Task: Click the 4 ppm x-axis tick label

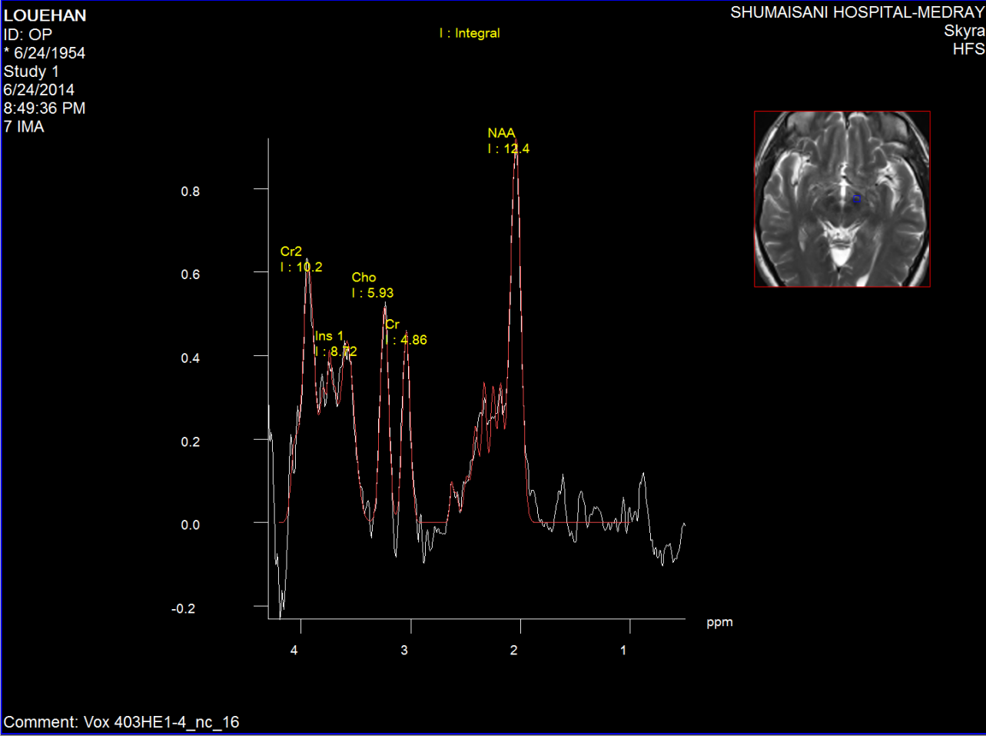Action: [294, 651]
